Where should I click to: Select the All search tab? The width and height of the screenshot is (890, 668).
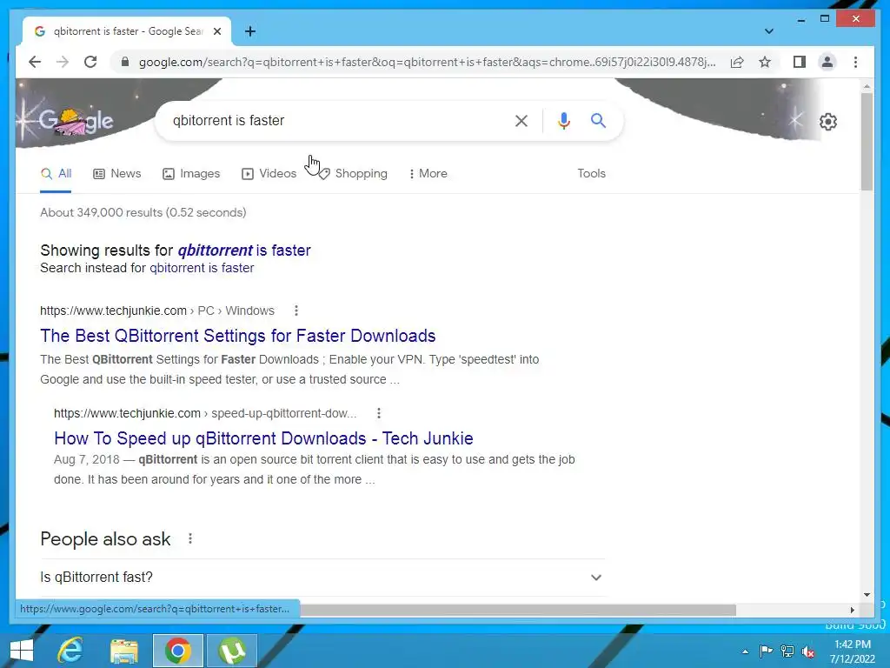[56, 173]
